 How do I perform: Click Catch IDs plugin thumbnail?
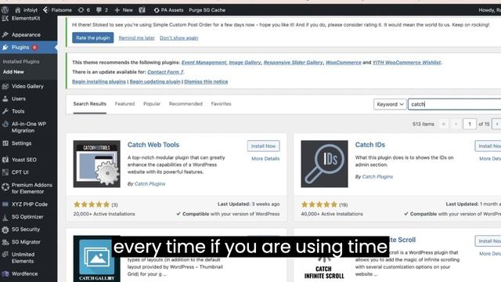[x=324, y=164]
